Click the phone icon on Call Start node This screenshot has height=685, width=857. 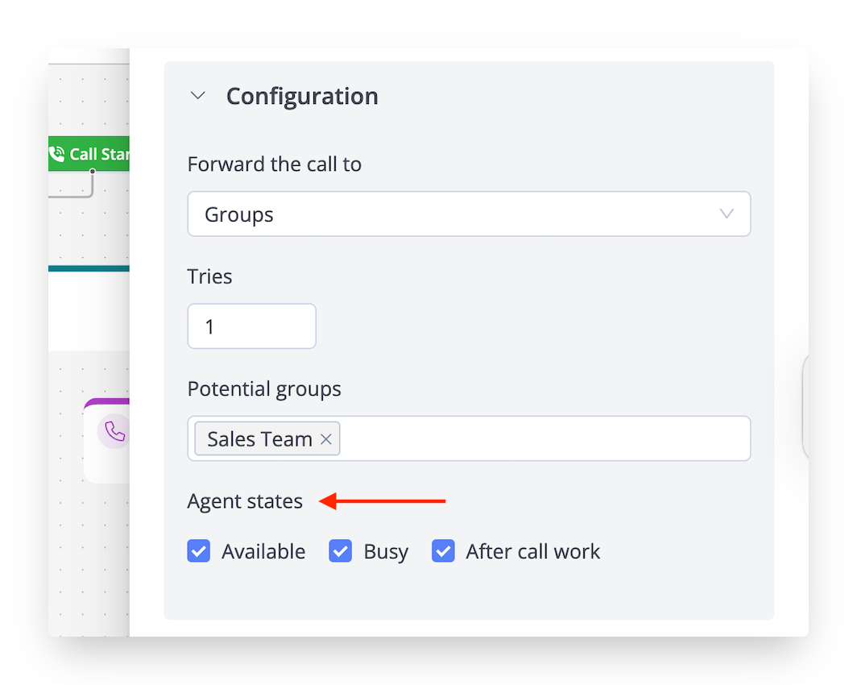(x=57, y=154)
